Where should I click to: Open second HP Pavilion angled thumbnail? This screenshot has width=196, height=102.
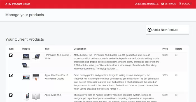36,57
